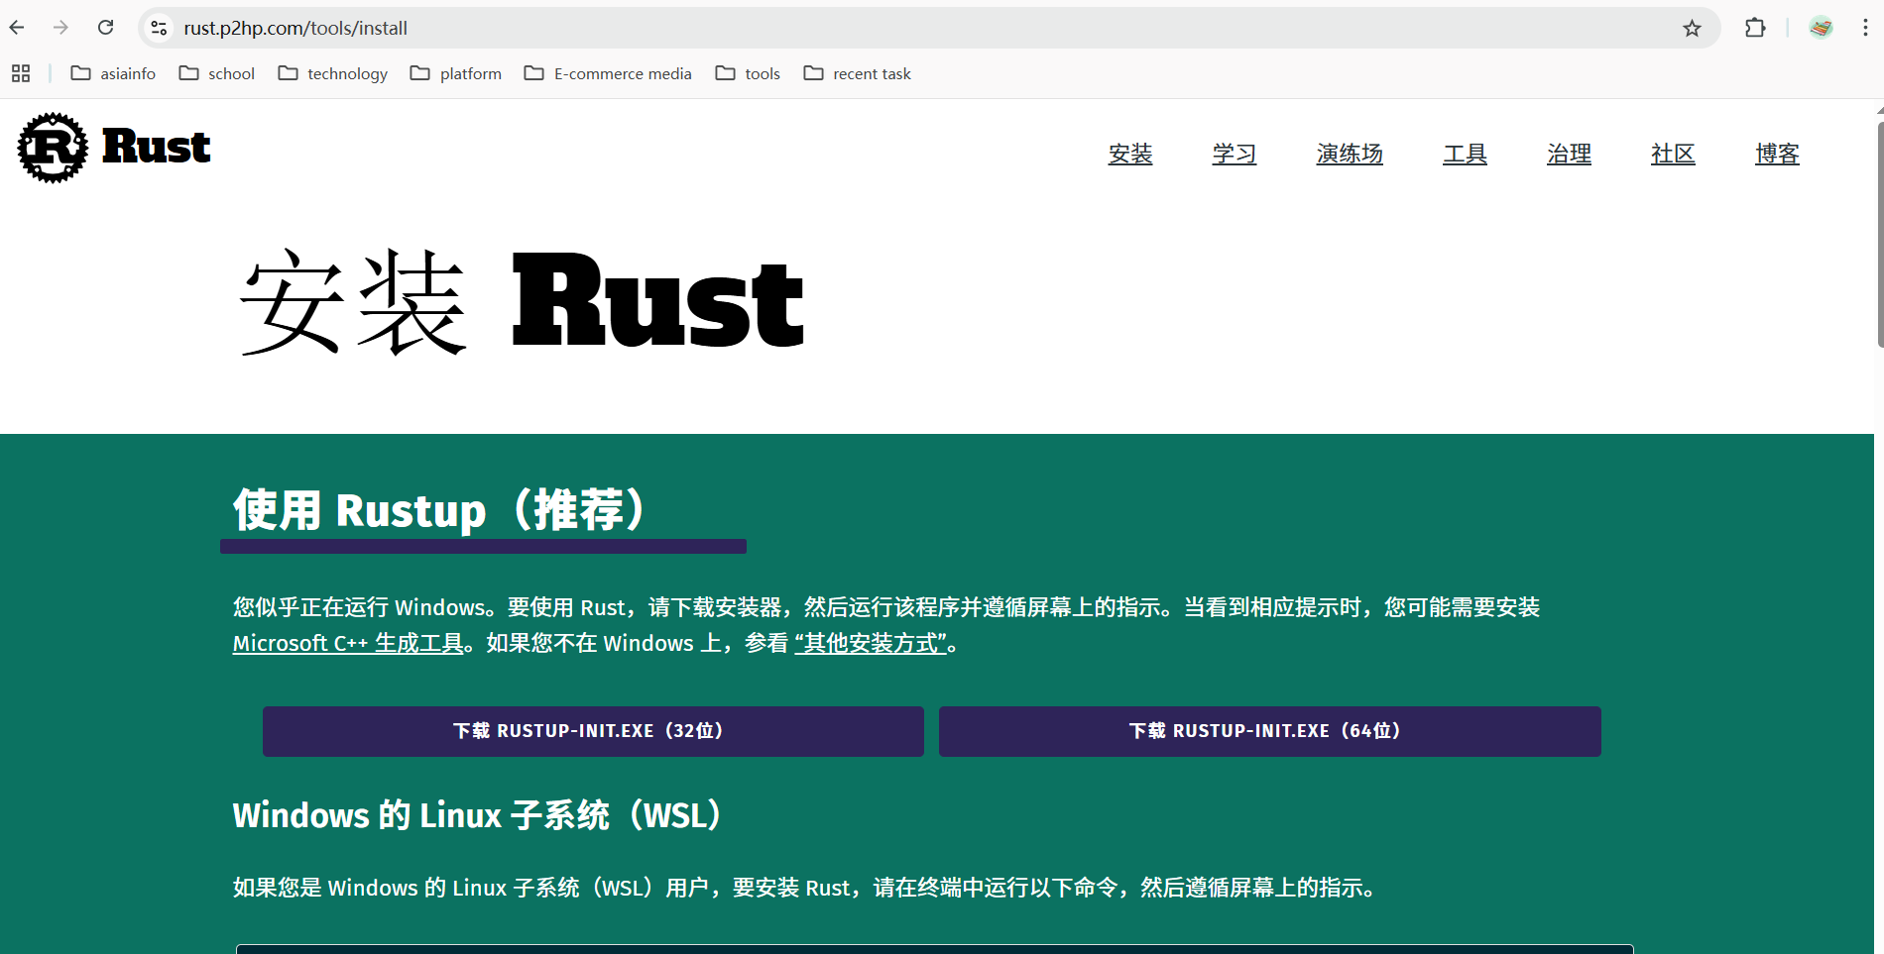
Task: Open the technology bookmark folder
Action: (332, 73)
